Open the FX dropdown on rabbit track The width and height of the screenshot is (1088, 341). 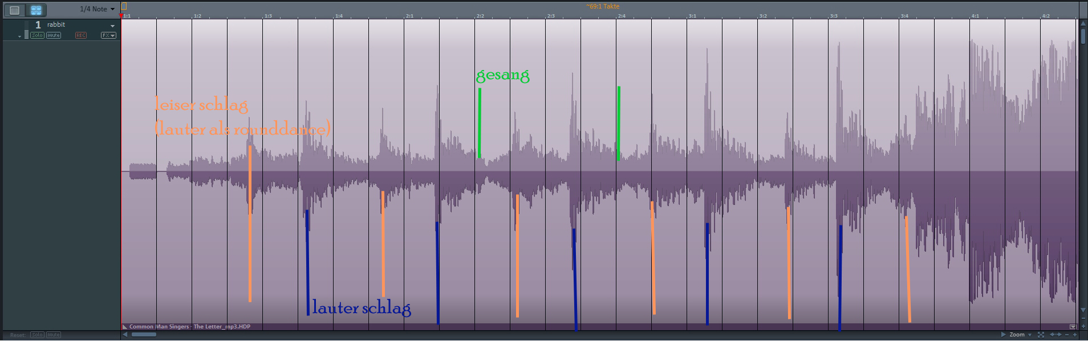click(108, 35)
